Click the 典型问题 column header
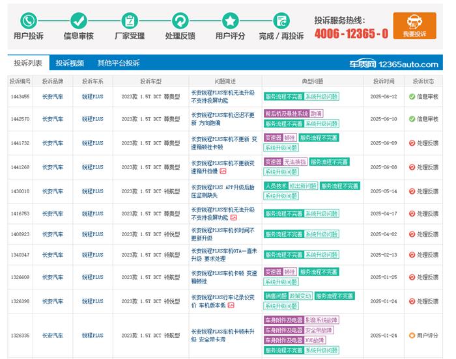456x359 pixels. pos(313,81)
